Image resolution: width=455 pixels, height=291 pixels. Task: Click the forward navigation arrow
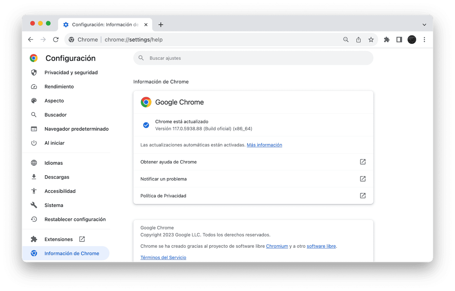coord(43,40)
